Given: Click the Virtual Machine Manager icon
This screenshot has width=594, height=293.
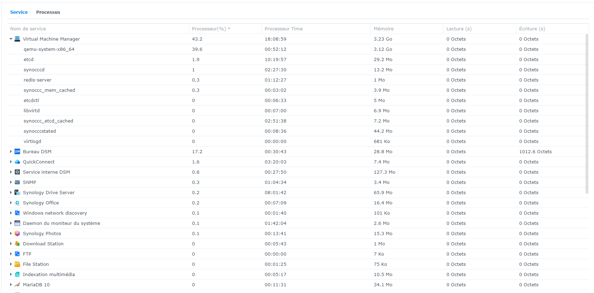Looking at the screenshot, I should pos(17,39).
